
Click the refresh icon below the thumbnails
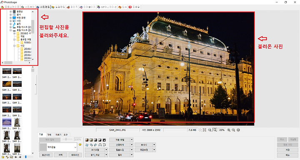(x=7, y=157)
